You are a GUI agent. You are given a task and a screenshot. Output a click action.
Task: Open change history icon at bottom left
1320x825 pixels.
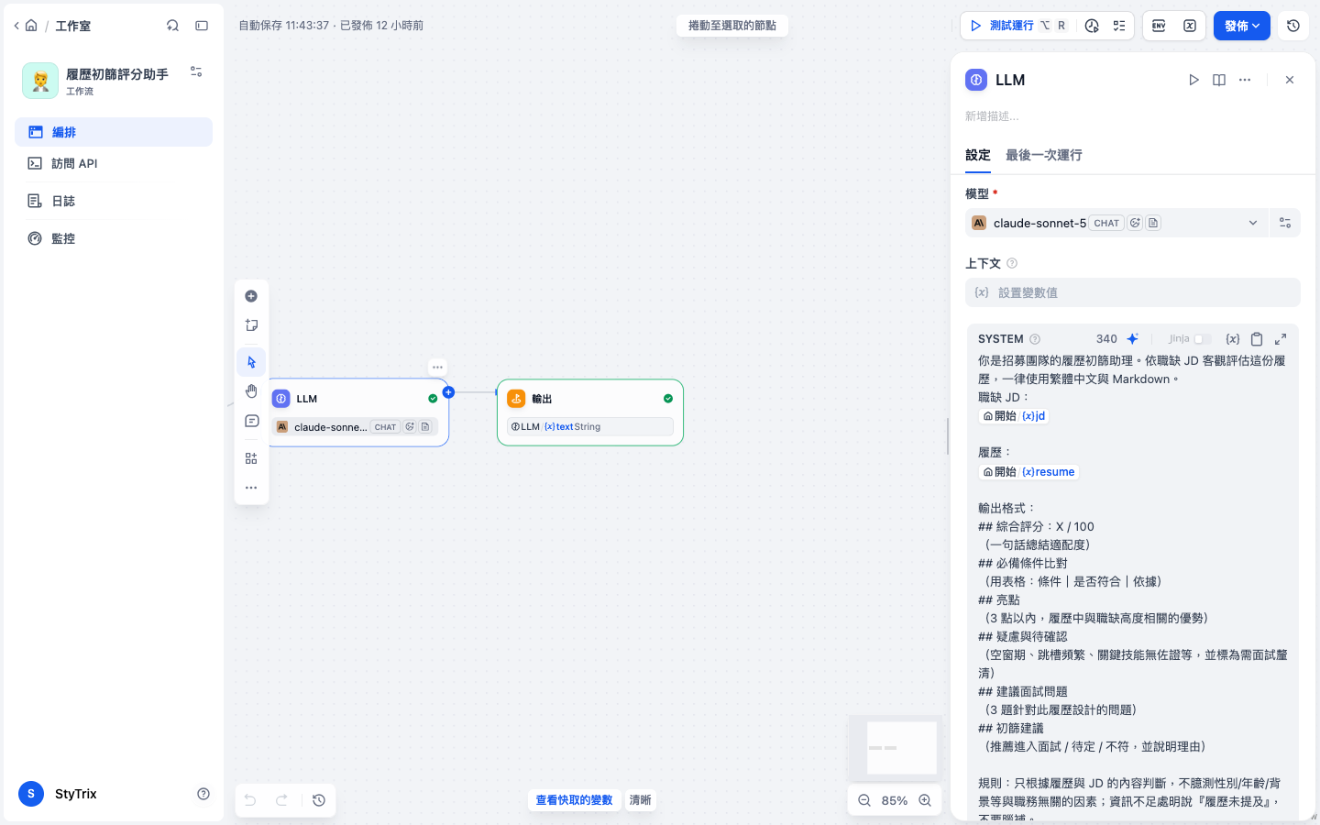(x=319, y=800)
